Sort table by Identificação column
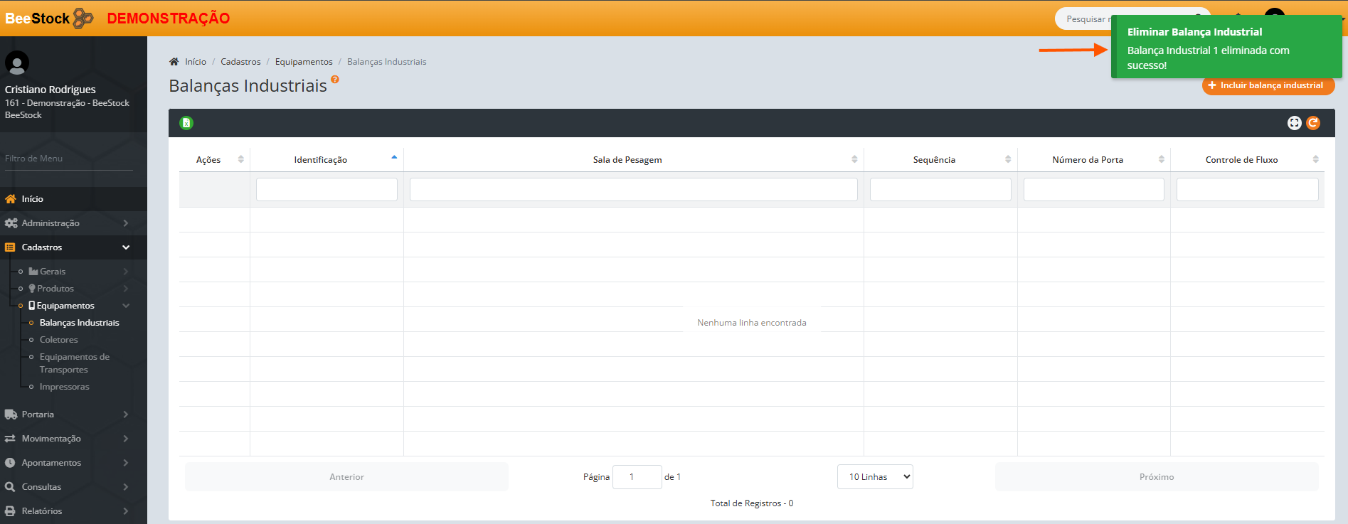This screenshot has width=1348, height=524. tap(321, 160)
